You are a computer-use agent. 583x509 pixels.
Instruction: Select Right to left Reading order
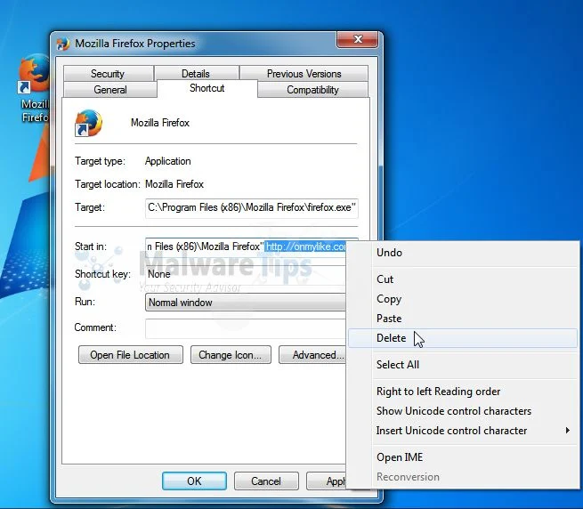[x=463, y=392]
